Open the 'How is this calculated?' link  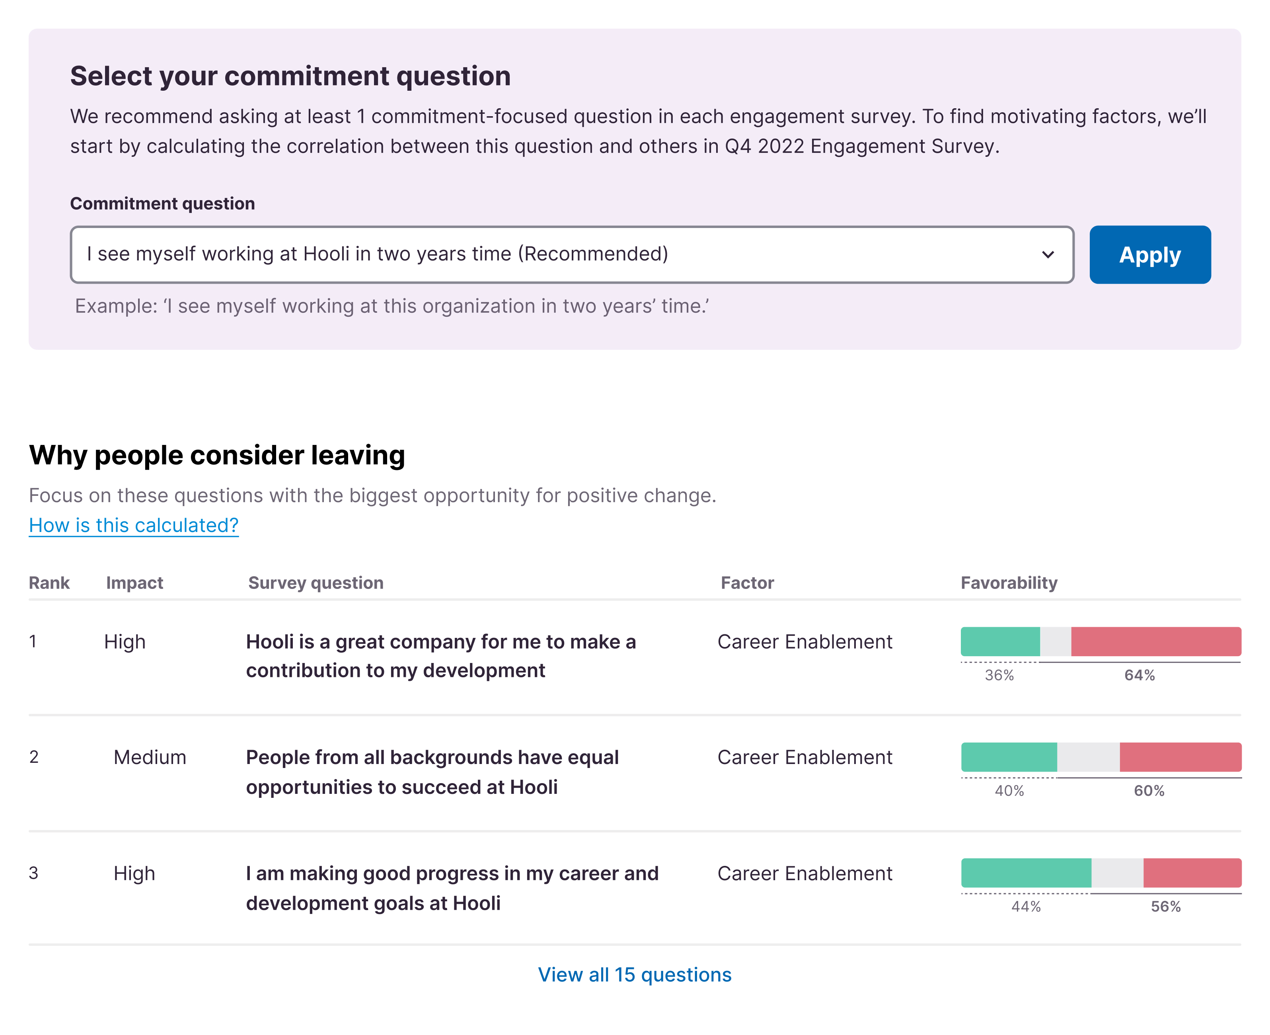coord(134,525)
